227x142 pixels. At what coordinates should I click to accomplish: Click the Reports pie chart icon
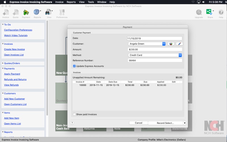tap(36, 12)
